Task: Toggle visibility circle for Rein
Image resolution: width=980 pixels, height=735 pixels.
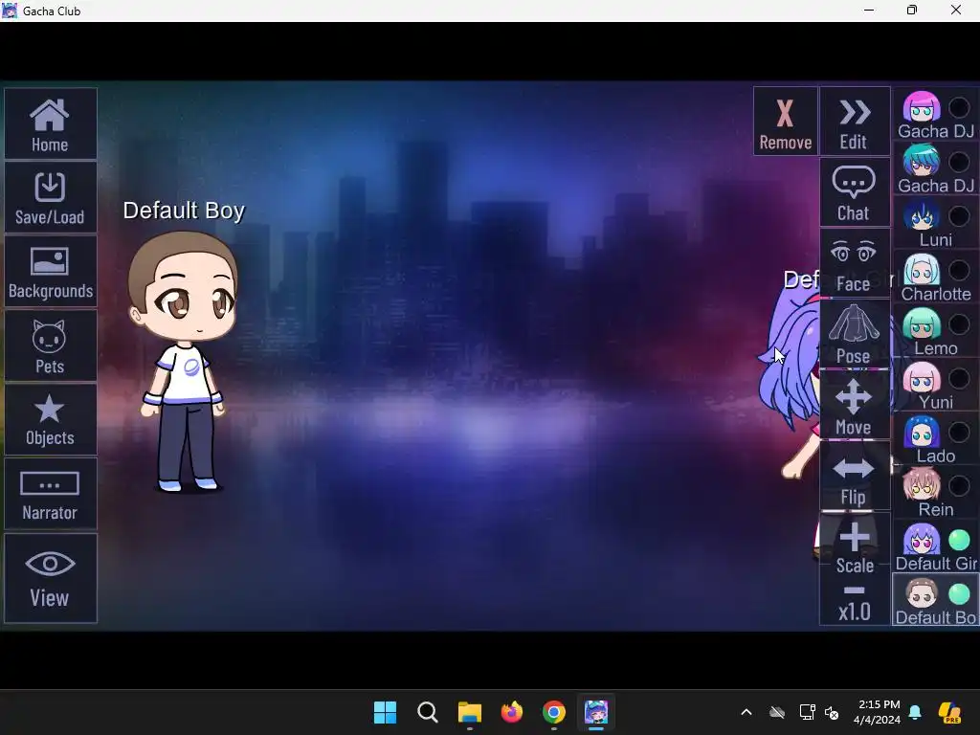Action: [x=959, y=486]
